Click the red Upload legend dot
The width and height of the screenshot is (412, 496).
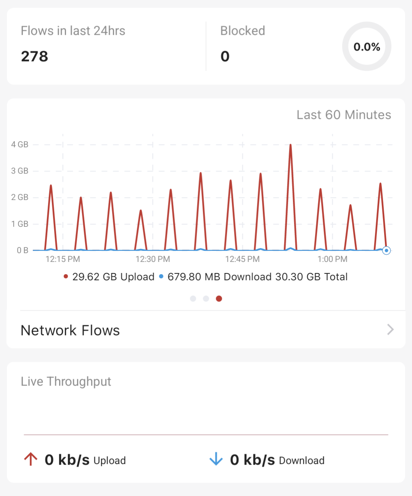(66, 276)
